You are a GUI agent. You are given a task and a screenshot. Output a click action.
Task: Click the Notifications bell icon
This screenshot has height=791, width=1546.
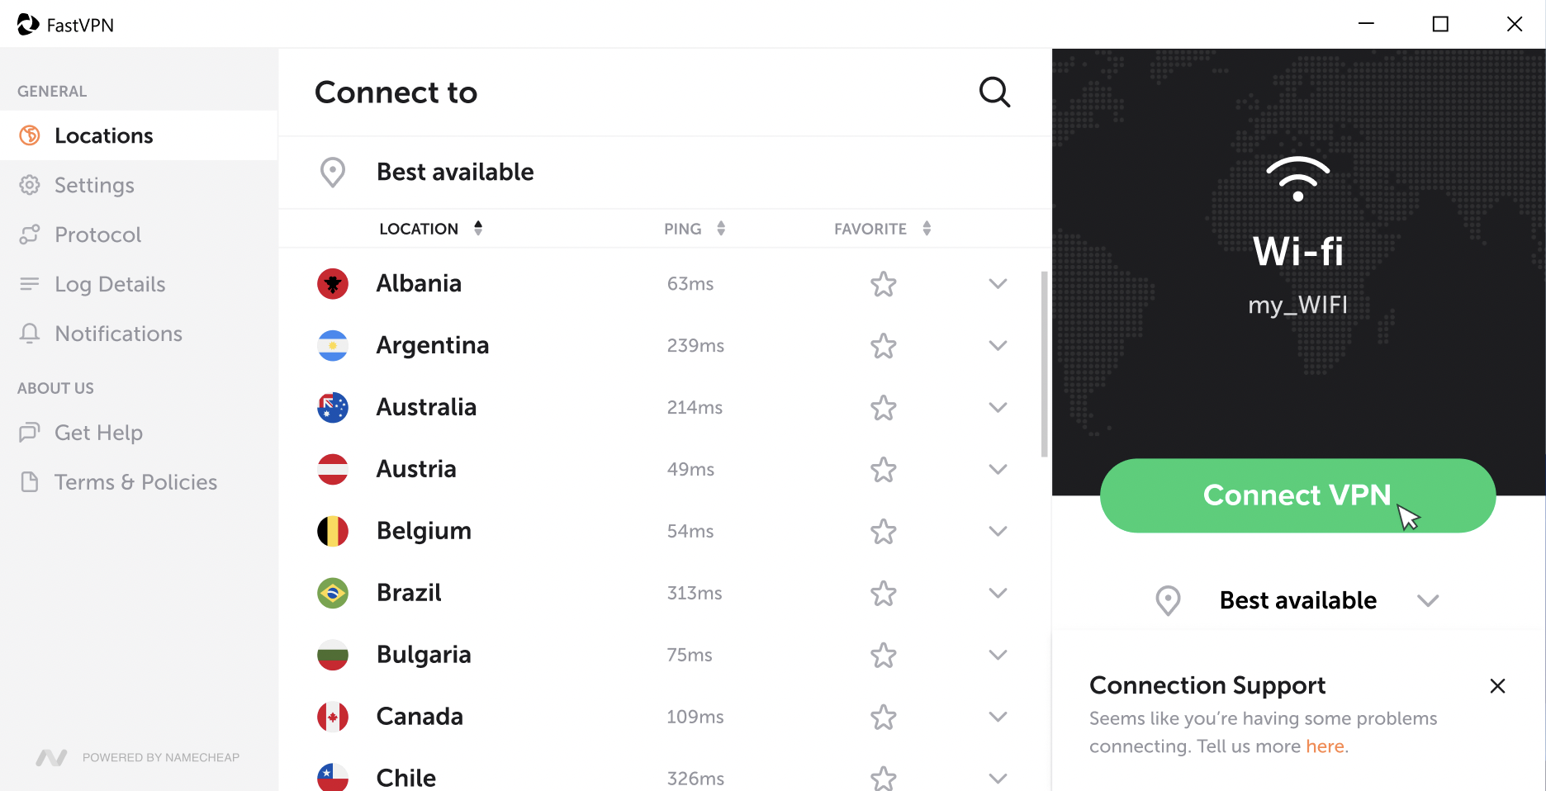pyautogui.click(x=30, y=334)
